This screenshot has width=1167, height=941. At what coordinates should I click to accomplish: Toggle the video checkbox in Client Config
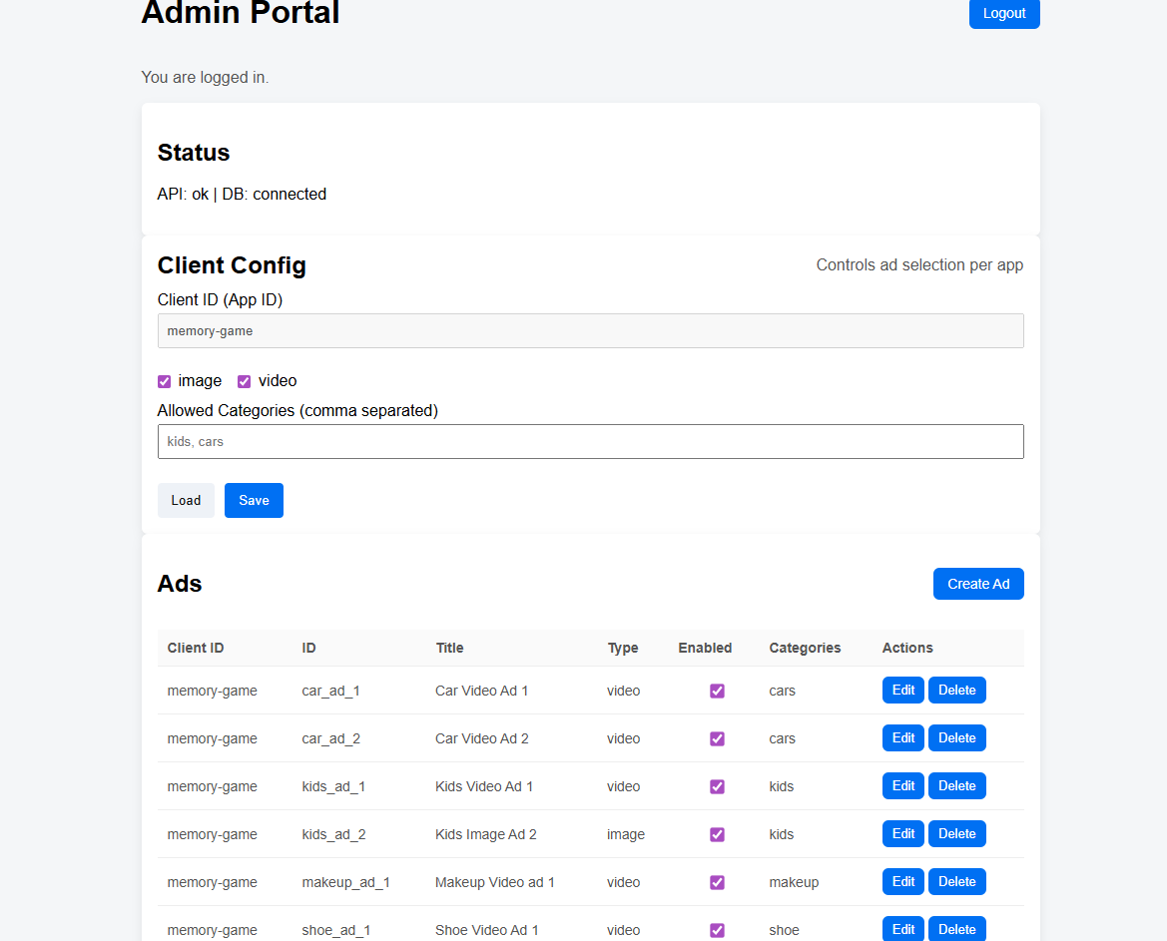click(x=244, y=381)
